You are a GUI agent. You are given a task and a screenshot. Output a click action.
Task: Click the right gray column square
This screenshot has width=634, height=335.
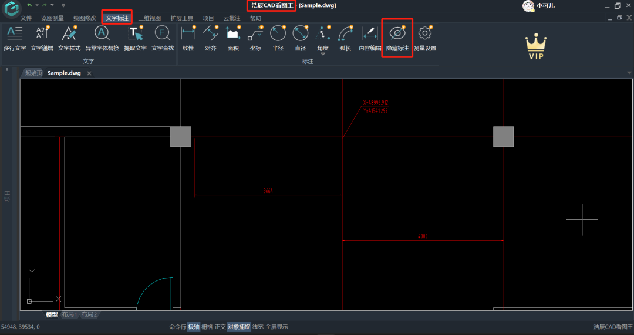(504, 137)
